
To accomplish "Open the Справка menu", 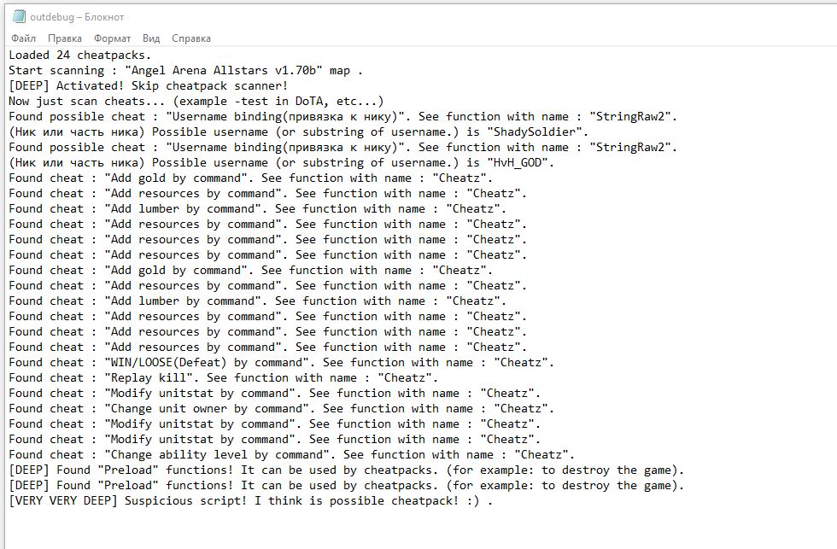I will click(191, 38).
